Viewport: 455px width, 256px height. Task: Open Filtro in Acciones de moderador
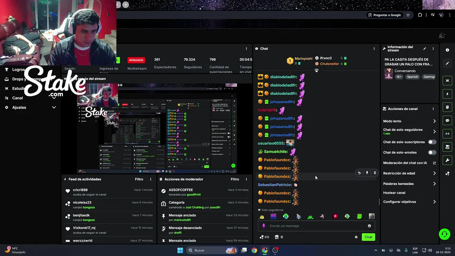[235, 179]
